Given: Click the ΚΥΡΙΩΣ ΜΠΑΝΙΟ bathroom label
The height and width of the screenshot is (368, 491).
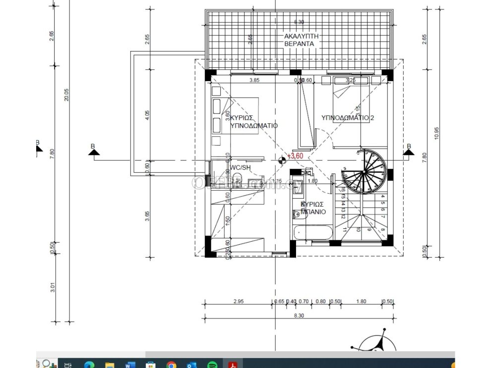Looking at the screenshot, I should point(313,208).
